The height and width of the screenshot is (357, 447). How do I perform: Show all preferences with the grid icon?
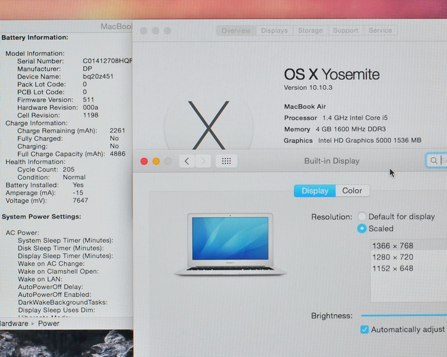[226, 161]
